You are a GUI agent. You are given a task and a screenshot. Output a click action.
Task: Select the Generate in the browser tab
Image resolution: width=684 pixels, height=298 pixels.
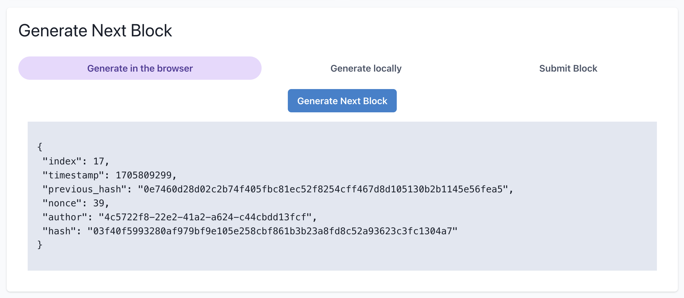tap(140, 68)
